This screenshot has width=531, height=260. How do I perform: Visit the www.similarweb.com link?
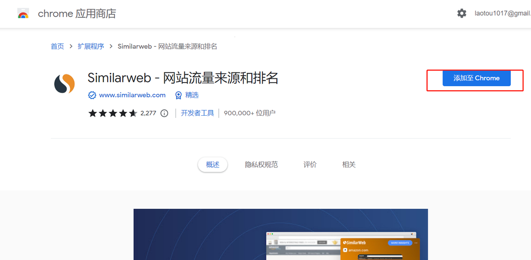(x=132, y=95)
